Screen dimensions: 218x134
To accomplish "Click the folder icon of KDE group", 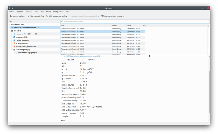I will 12,31.
